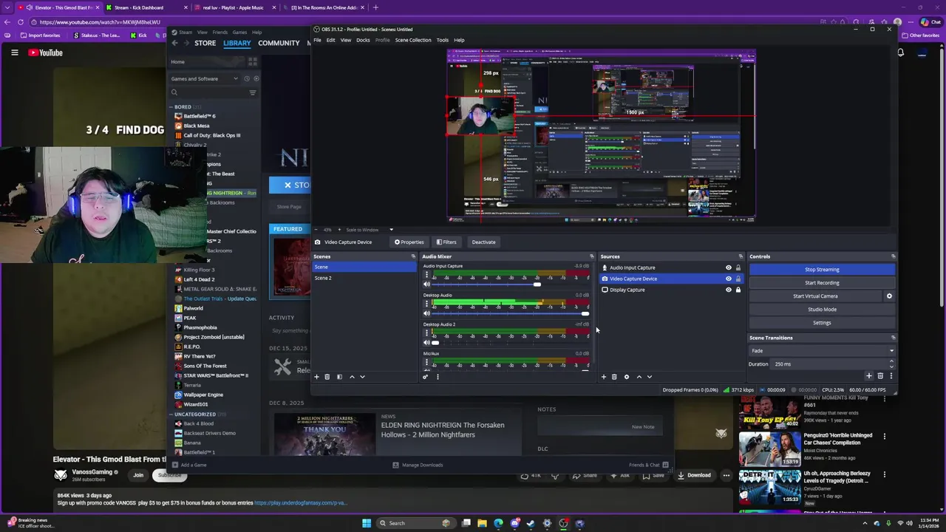Hide the Video Capture Device source
Screen dimensions: 946x532
pos(728,279)
